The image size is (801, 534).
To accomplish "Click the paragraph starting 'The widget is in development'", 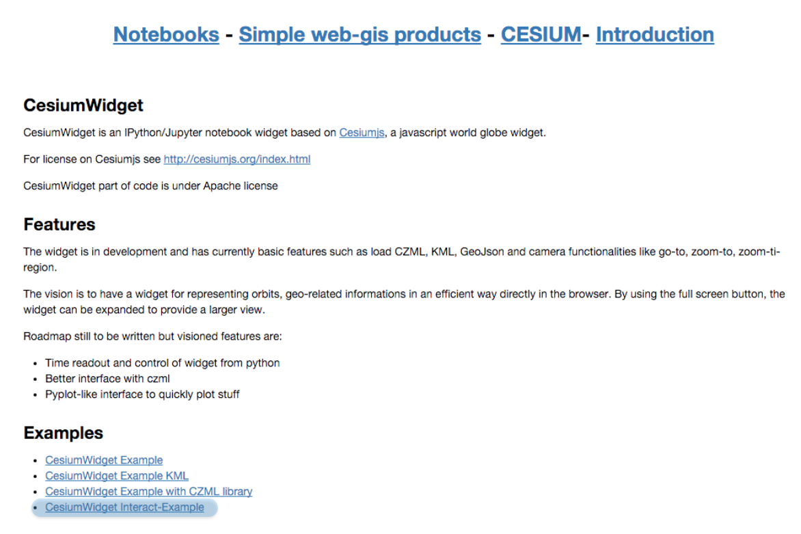I will (x=401, y=260).
